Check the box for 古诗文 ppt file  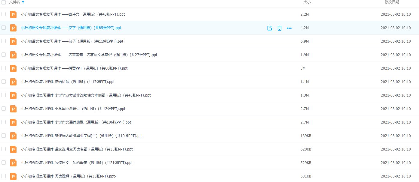pos(4,14)
